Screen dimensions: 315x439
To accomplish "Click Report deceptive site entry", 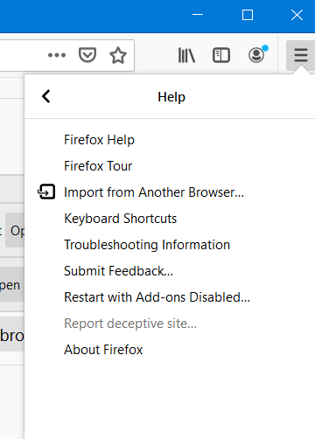I will click(x=130, y=324).
